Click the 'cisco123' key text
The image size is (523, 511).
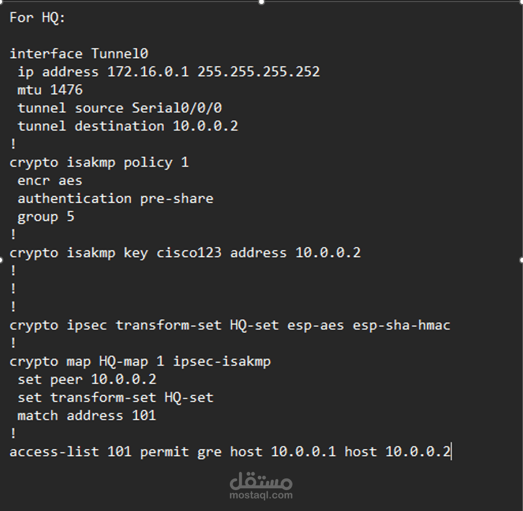189,253
